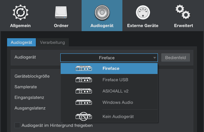Click the Samplerate label

pos(26,87)
